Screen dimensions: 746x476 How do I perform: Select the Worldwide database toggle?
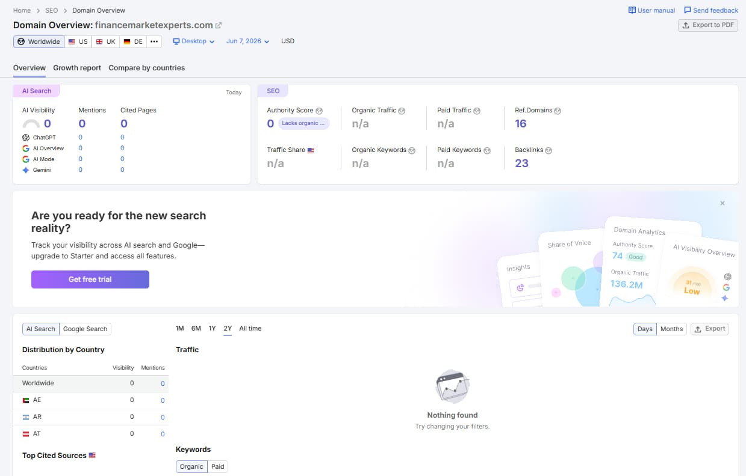39,41
